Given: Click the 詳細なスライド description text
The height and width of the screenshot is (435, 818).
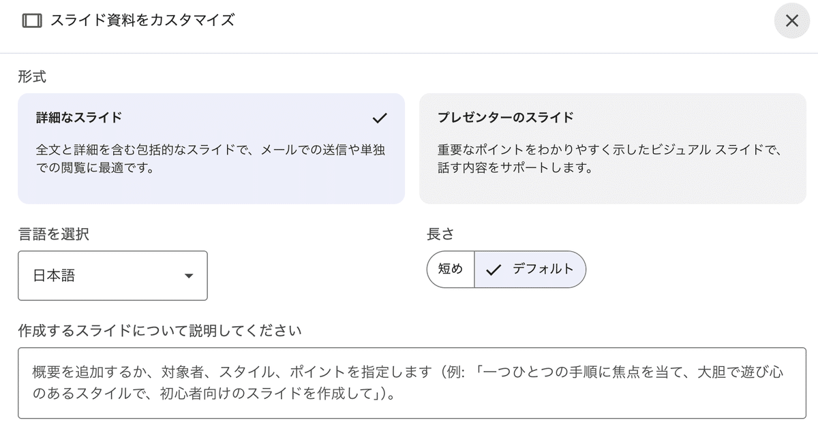Looking at the screenshot, I should [210, 158].
